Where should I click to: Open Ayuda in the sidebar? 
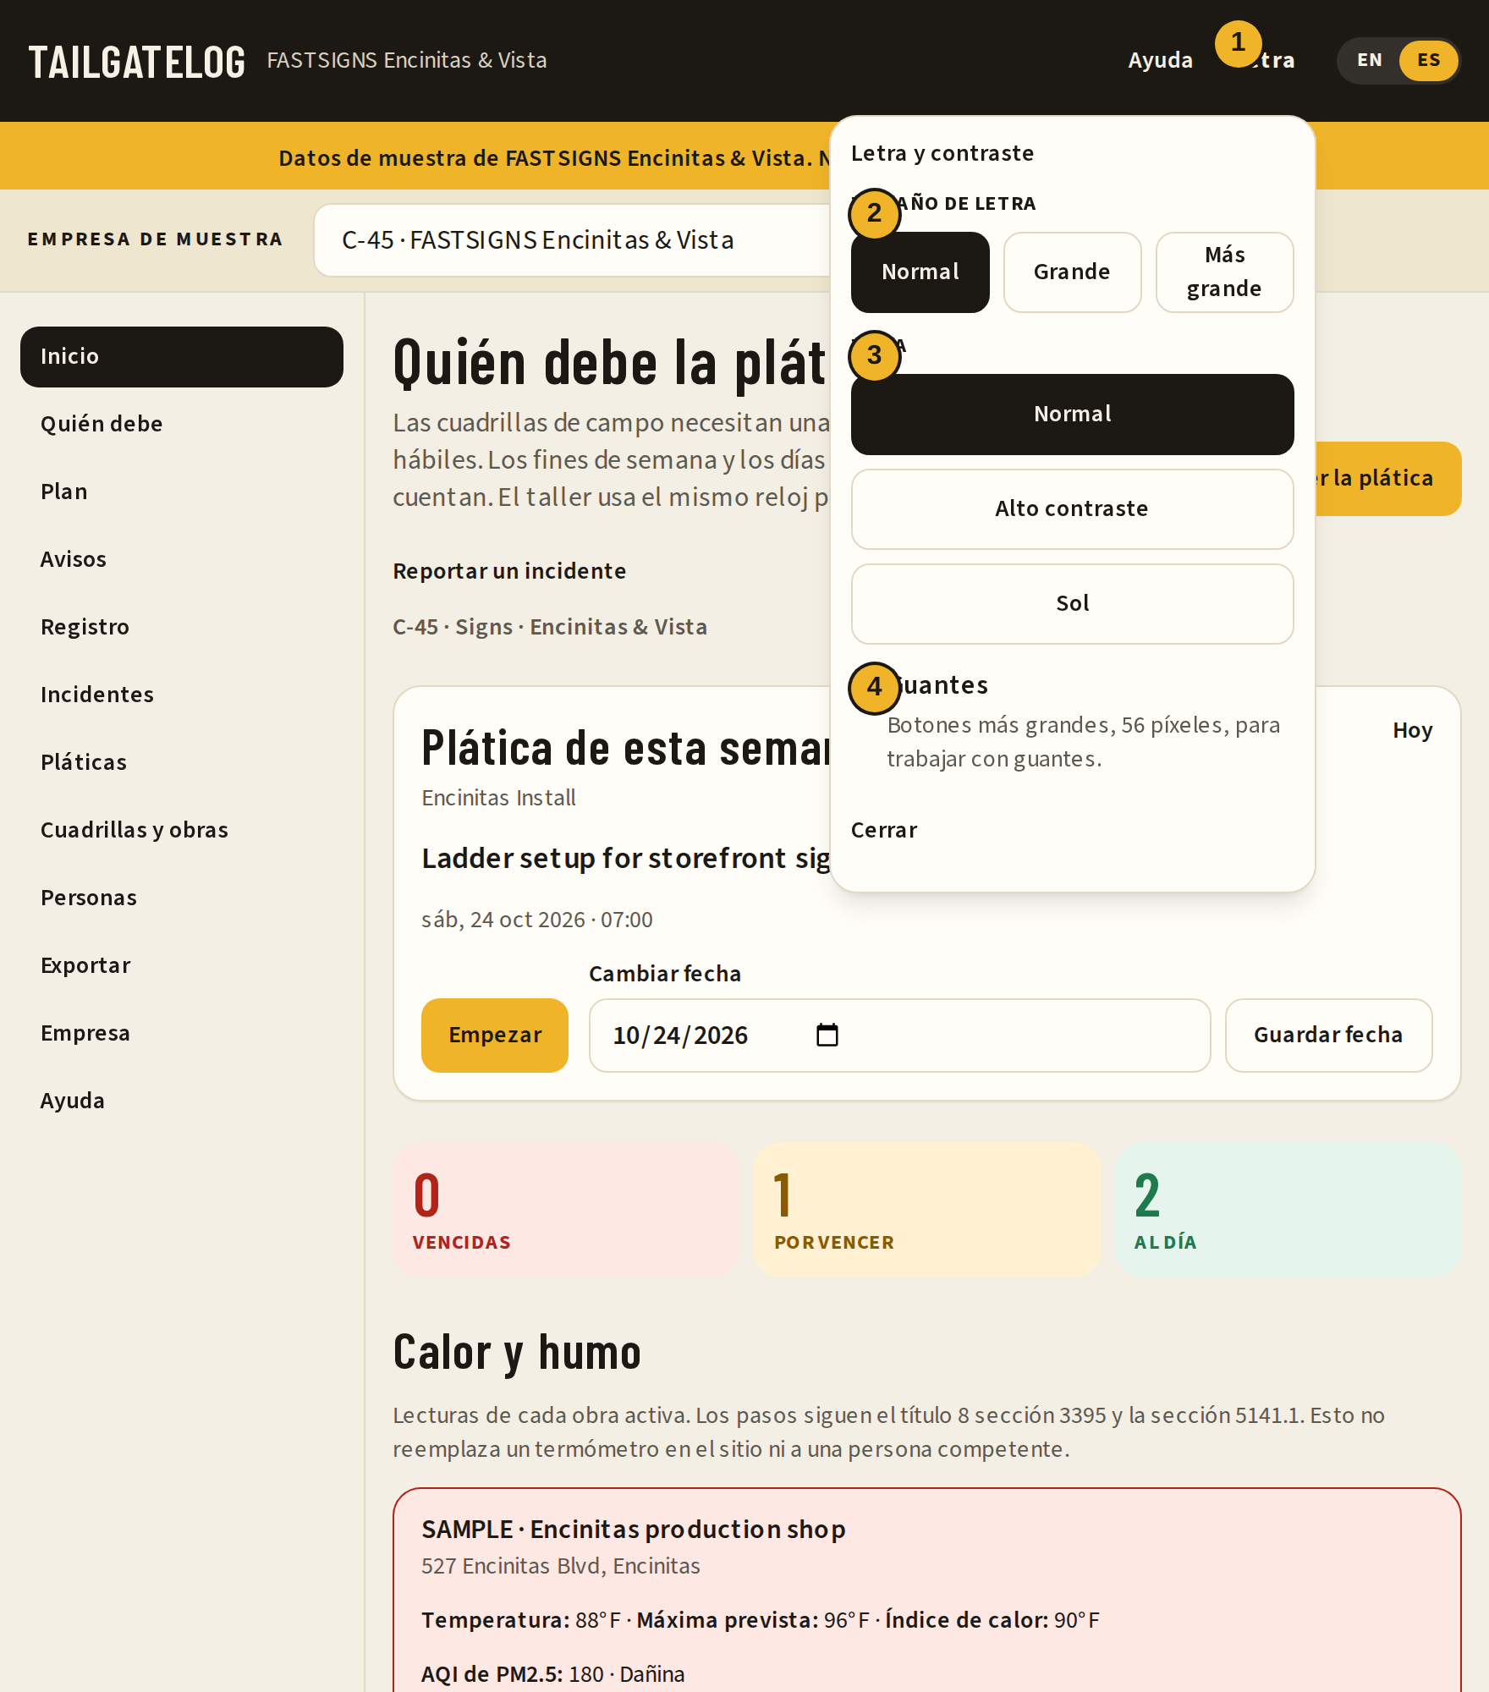[182, 1101]
